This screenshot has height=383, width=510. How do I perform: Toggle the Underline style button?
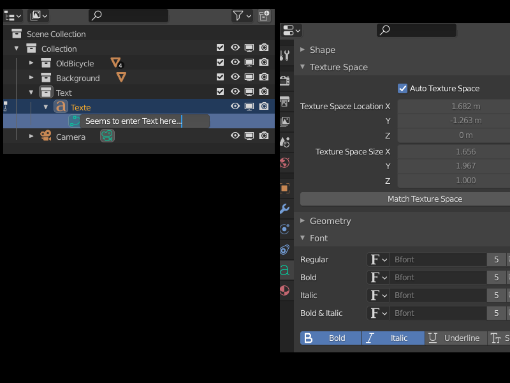click(456, 338)
